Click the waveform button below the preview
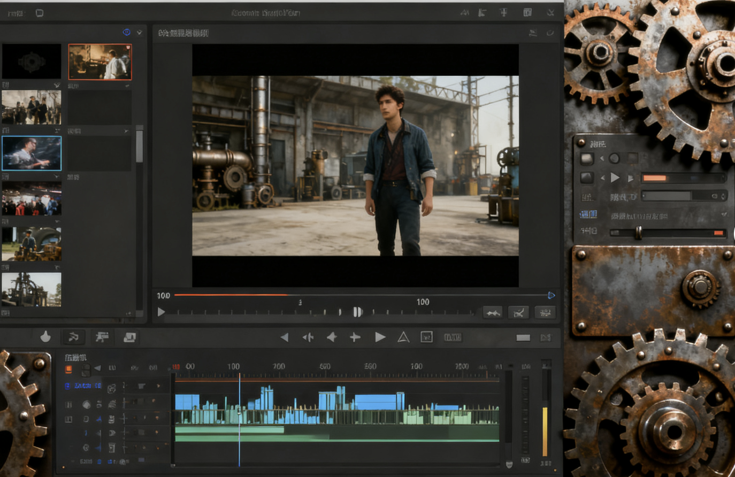Viewport: 735px width, 477px height. 492,313
